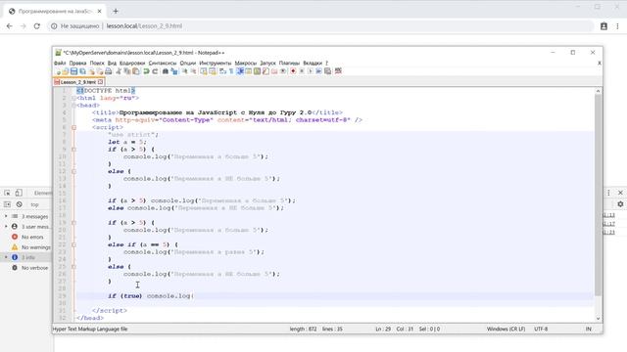Click 'Windows (CR LF)' in status bar
627x352 pixels.
[x=506, y=329]
